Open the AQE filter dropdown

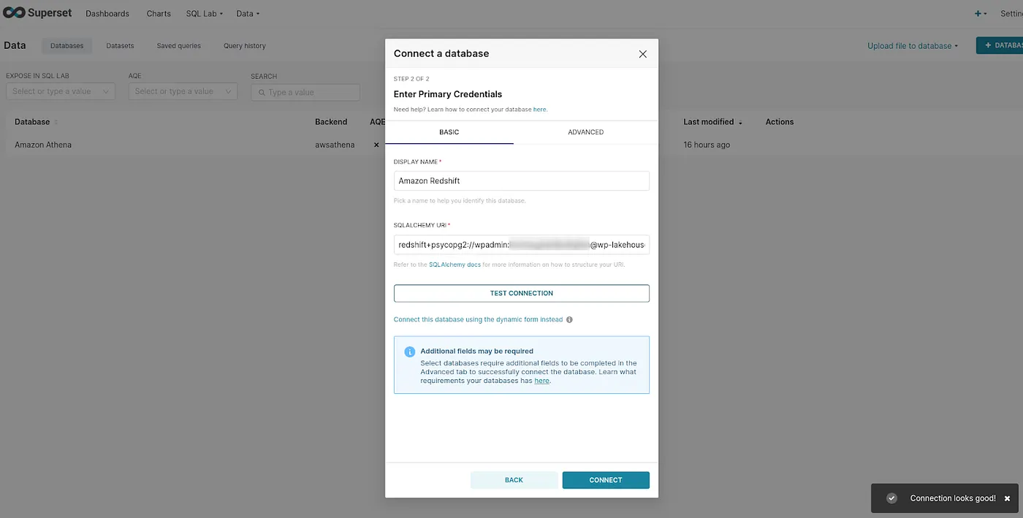(183, 92)
